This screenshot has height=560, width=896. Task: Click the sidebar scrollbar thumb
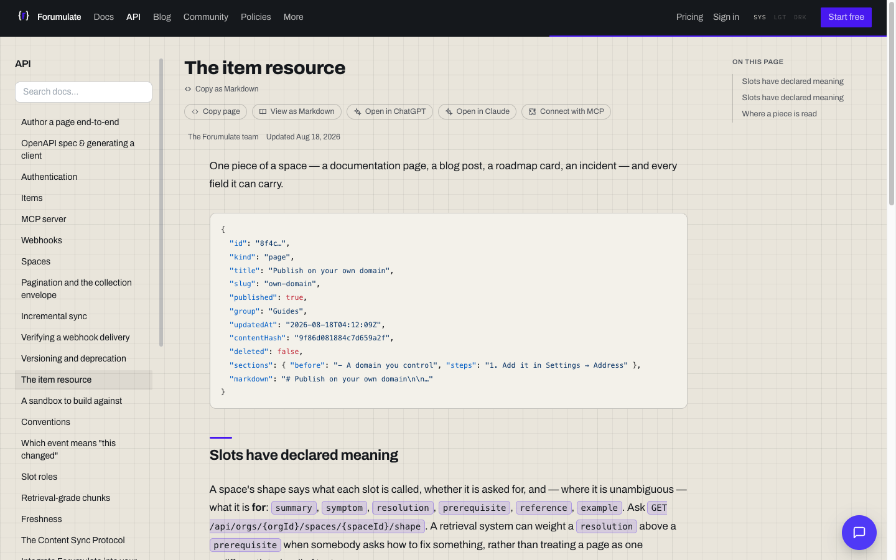click(x=161, y=202)
